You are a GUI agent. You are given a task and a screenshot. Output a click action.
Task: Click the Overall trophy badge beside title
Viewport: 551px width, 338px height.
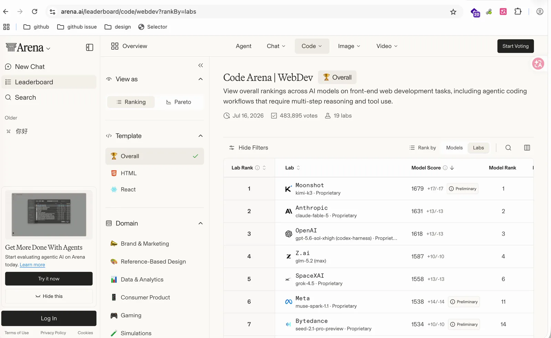pos(337,77)
